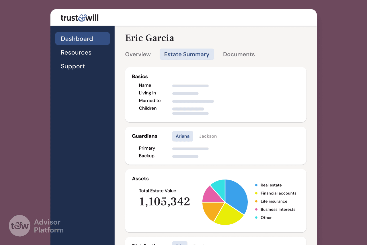Switch the Guardians view to Jackson
367x245 pixels.
tap(208, 136)
